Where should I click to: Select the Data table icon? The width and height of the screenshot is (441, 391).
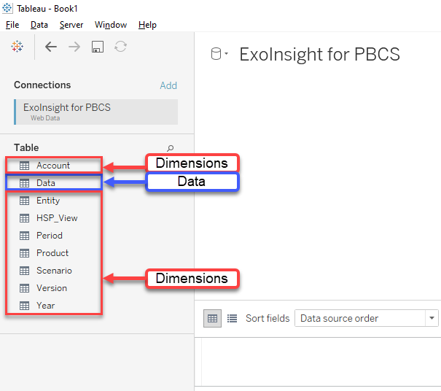pyautogui.click(x=24, y=183)
